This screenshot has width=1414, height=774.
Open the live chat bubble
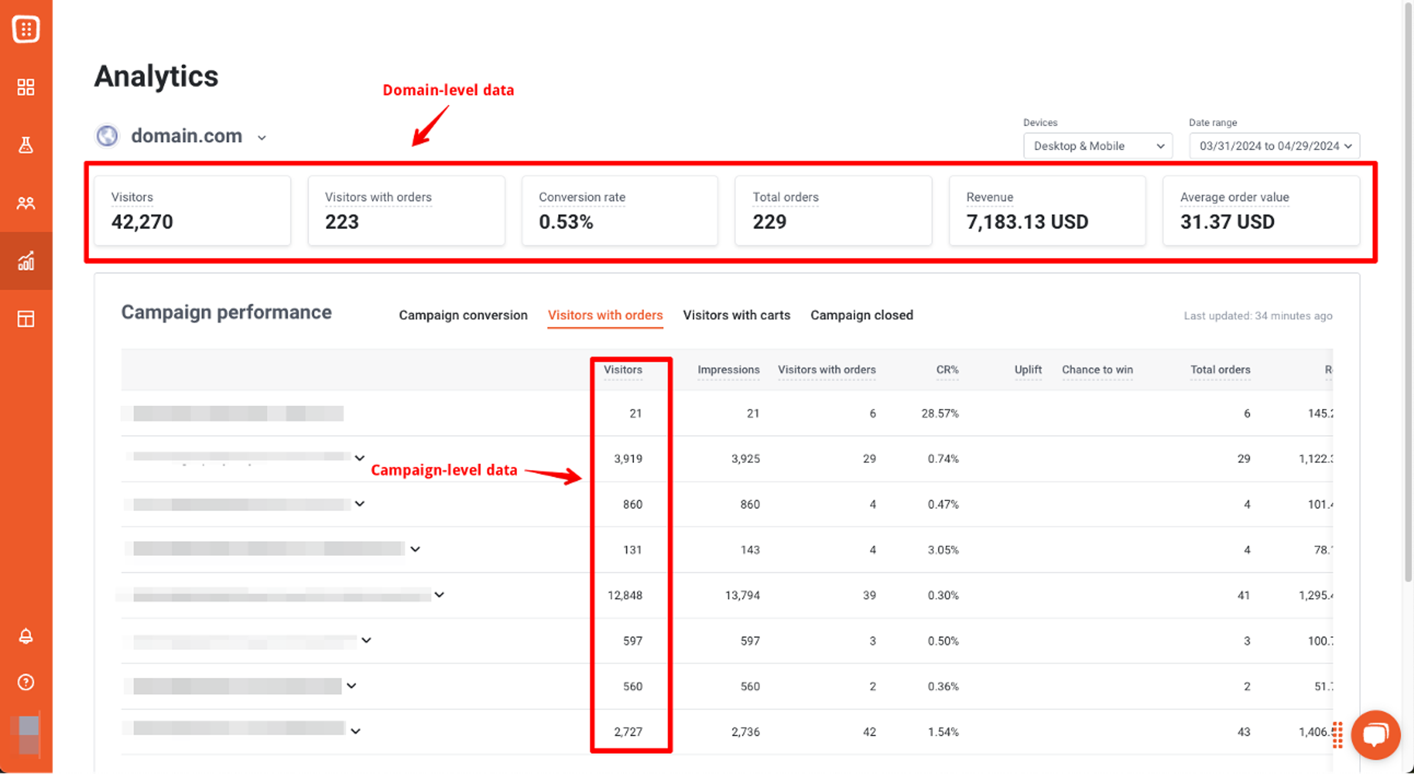[x=1375, y=735]
